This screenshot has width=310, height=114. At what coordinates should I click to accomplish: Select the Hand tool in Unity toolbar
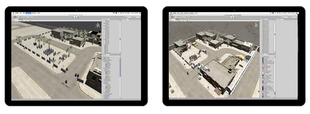(13, 17)
